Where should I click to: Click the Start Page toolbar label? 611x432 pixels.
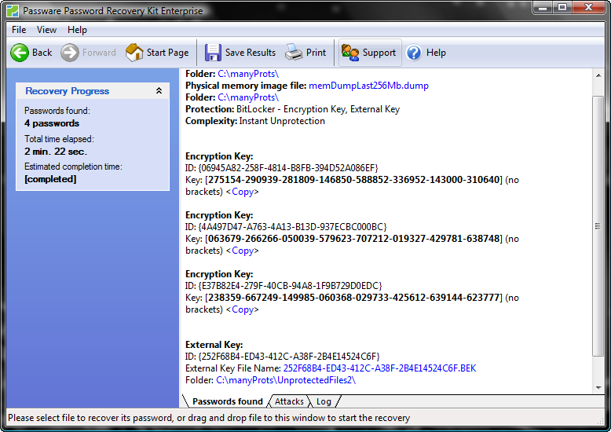[167, 53]
